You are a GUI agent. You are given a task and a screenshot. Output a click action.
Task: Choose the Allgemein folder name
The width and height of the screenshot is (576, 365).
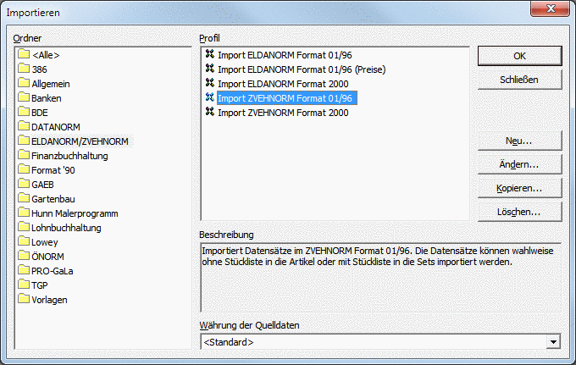51,84
